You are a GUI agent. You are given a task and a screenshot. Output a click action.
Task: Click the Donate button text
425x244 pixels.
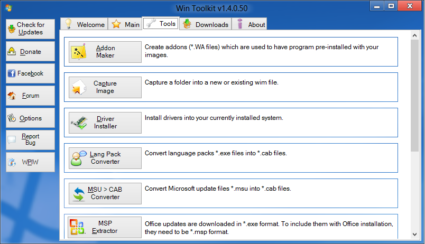click(x=30, y=52)
